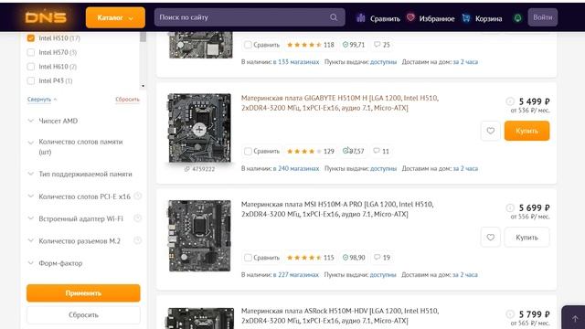Check the Intel H610 filter
This screenshot has width=585, height=329.
click(31, 67)
